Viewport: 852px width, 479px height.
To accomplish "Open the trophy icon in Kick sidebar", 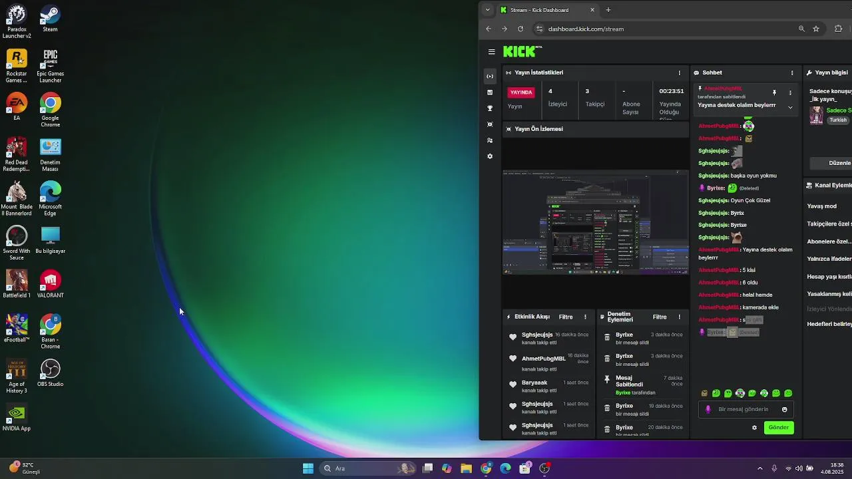I will click(490, 108).
